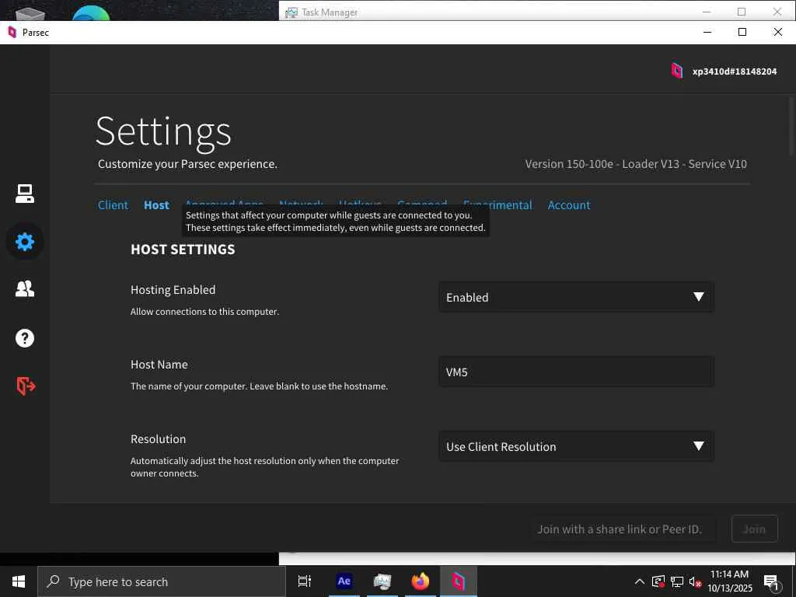Open the Computers view in Parsec sidebar
Screen dimensions: 796x597
[24, 194]
